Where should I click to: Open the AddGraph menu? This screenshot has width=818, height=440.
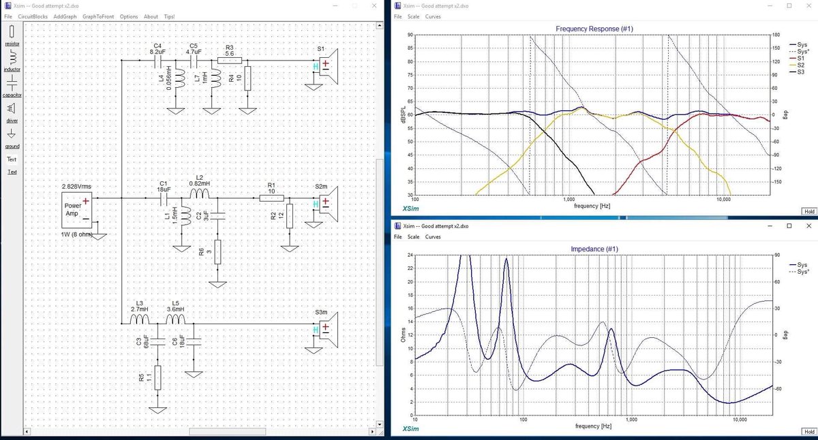coord(65,16)
